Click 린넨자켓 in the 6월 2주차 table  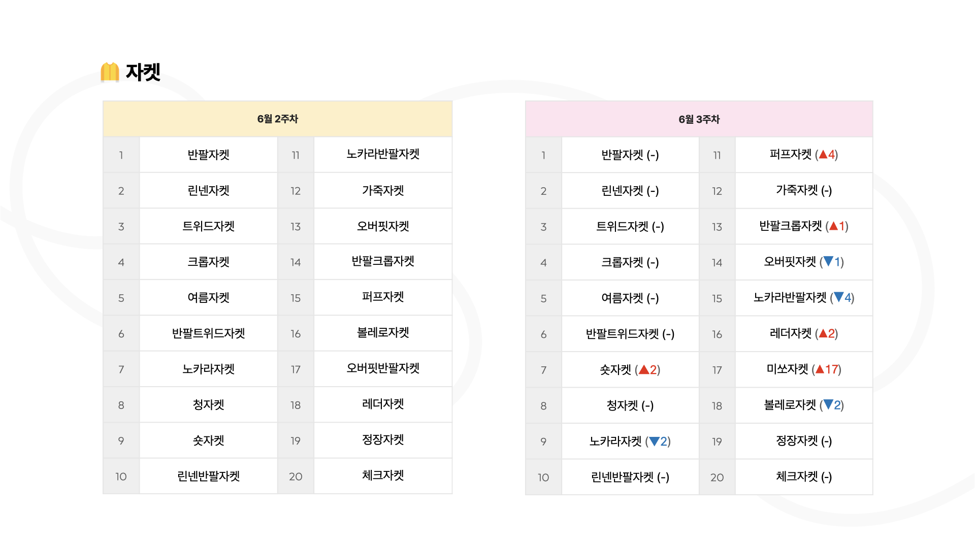click(x=209, y=190)
